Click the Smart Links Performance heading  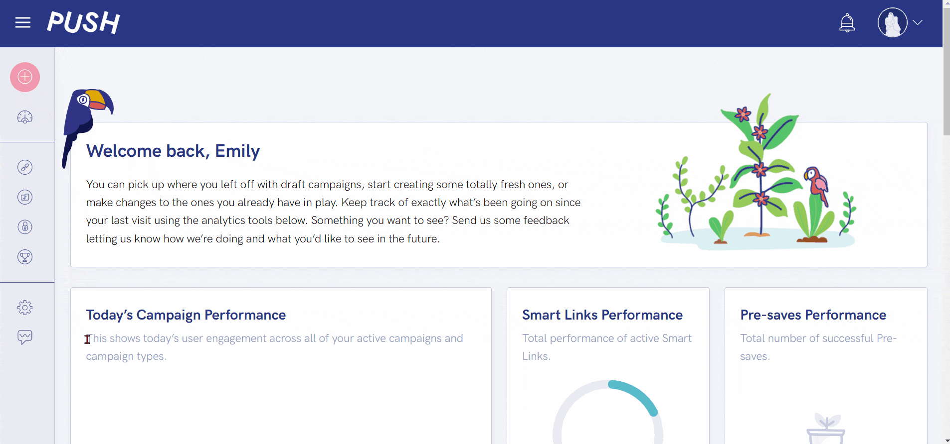click(602, 315)
